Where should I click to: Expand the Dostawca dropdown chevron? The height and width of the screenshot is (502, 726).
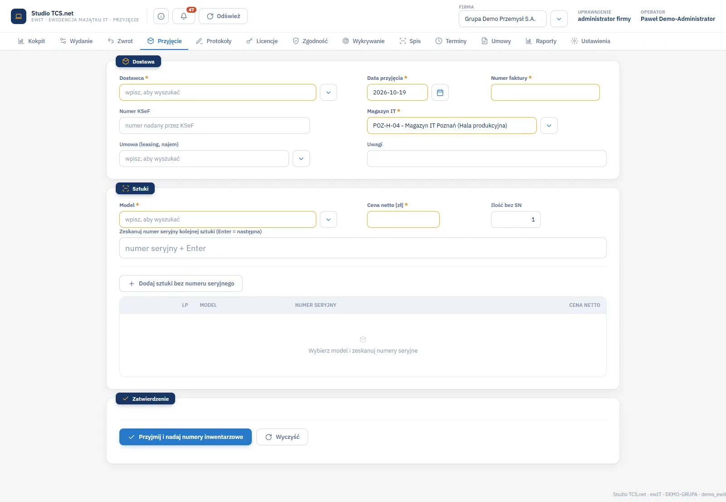[329, 93]
